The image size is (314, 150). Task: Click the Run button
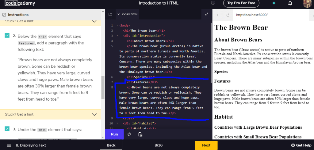[x=114, y=134]
